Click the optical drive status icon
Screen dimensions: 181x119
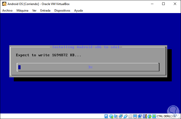111,116
